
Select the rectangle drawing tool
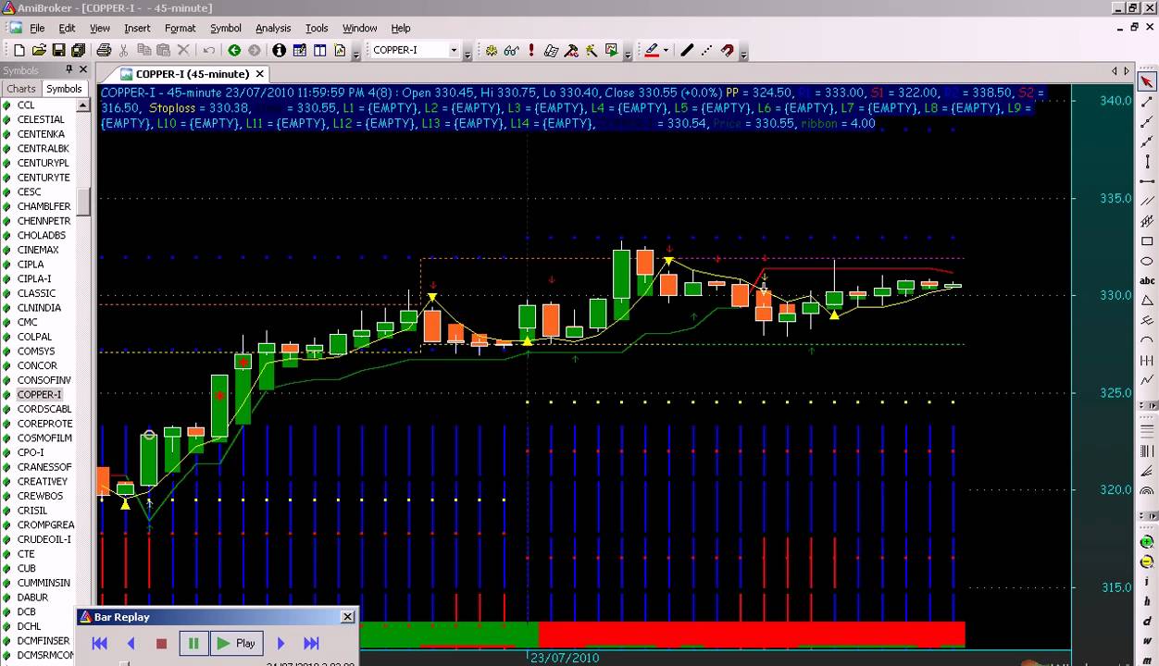tap(1147, 241)
